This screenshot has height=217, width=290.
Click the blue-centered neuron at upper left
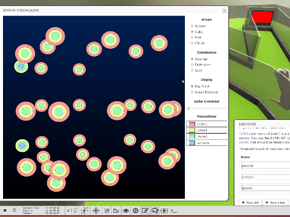click(x=21, y=66)
